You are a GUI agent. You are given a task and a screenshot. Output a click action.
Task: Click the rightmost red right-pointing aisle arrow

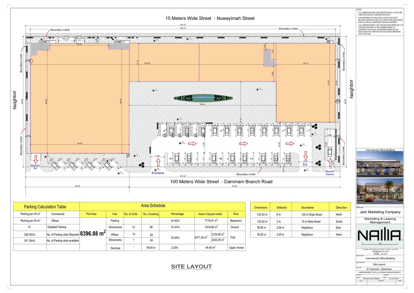click(290, 144)
